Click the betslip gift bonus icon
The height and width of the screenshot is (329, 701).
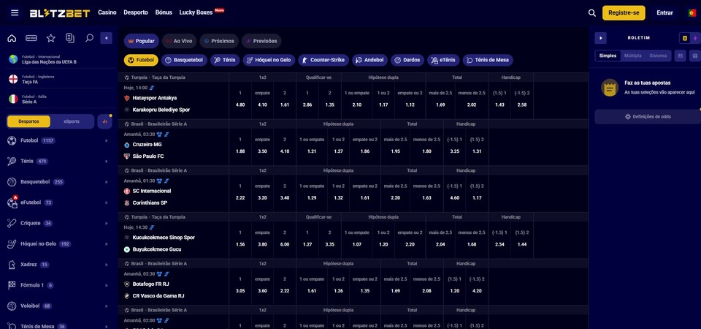[695, 56]
